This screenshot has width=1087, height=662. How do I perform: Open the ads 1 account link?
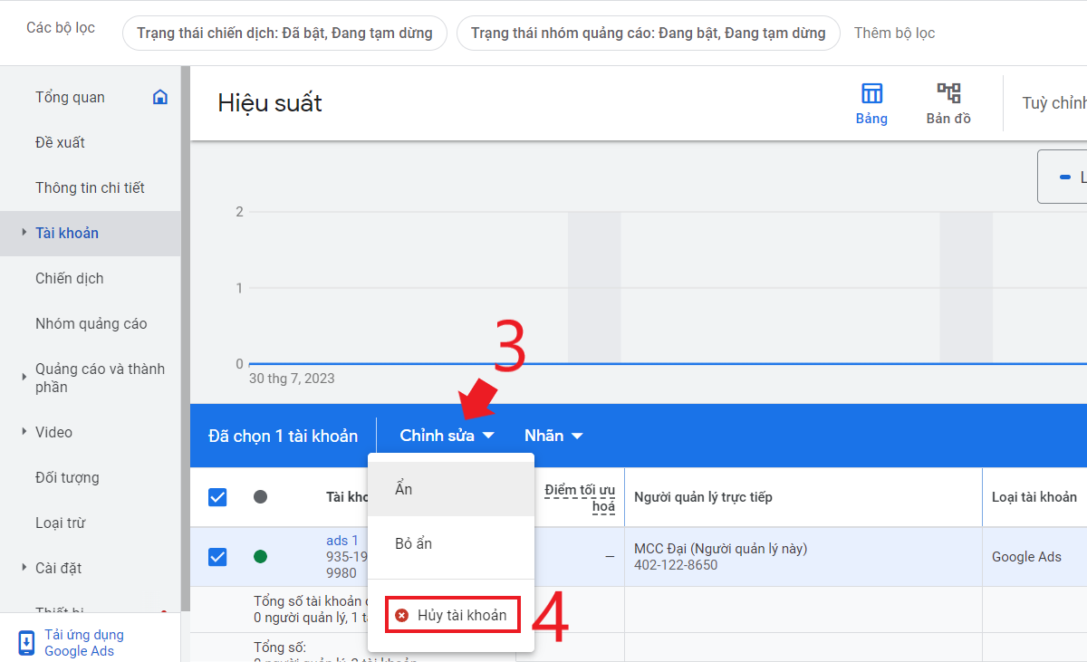[x=342, y=541]
